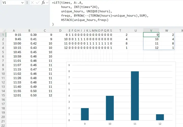This screenshot has width=183, height=127.
Task: Click cell W3 containing 8
Action: click(x=167, y=43)
